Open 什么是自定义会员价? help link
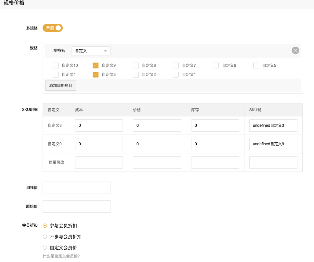 point(61,256)
